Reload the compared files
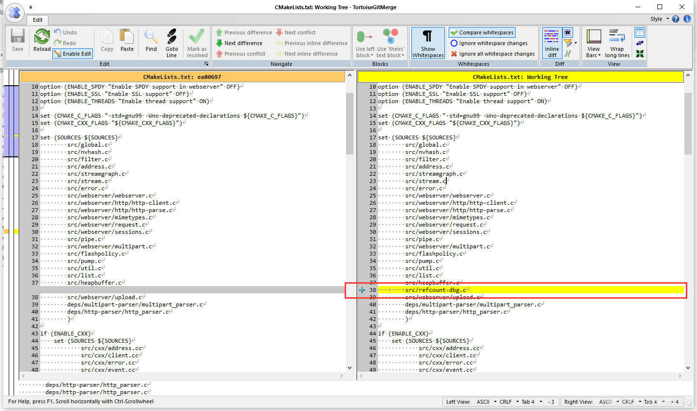Image resolution: width=697 pixels, height=411 pixels. pyautogui.click(x=42, y=40)
